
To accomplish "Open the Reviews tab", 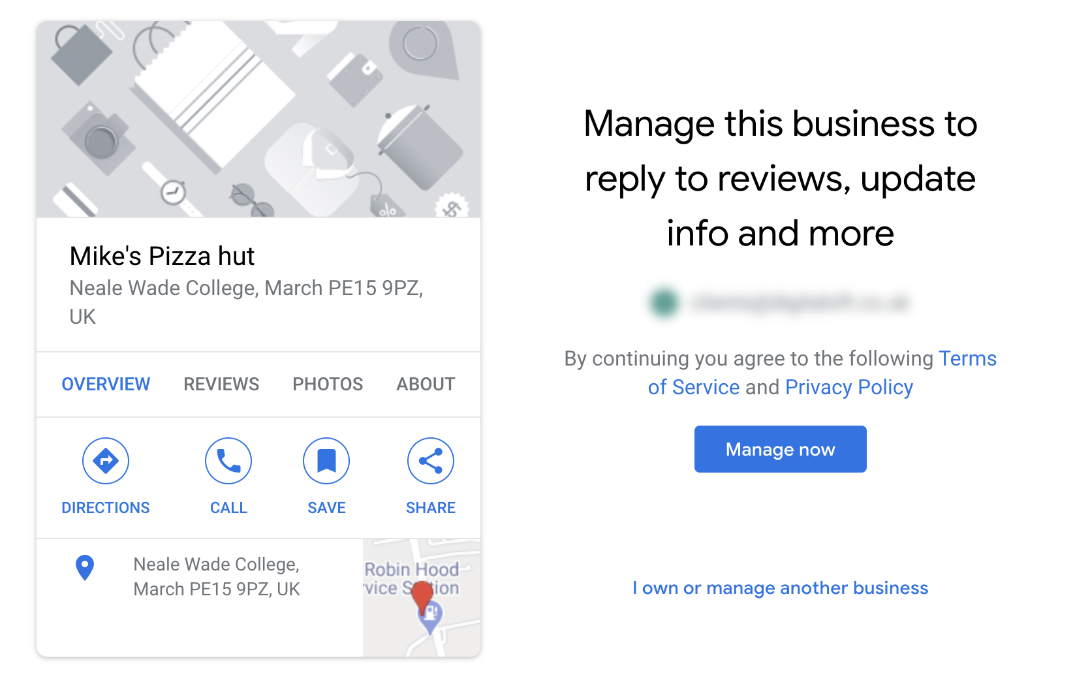I will (x=221, y=384).
